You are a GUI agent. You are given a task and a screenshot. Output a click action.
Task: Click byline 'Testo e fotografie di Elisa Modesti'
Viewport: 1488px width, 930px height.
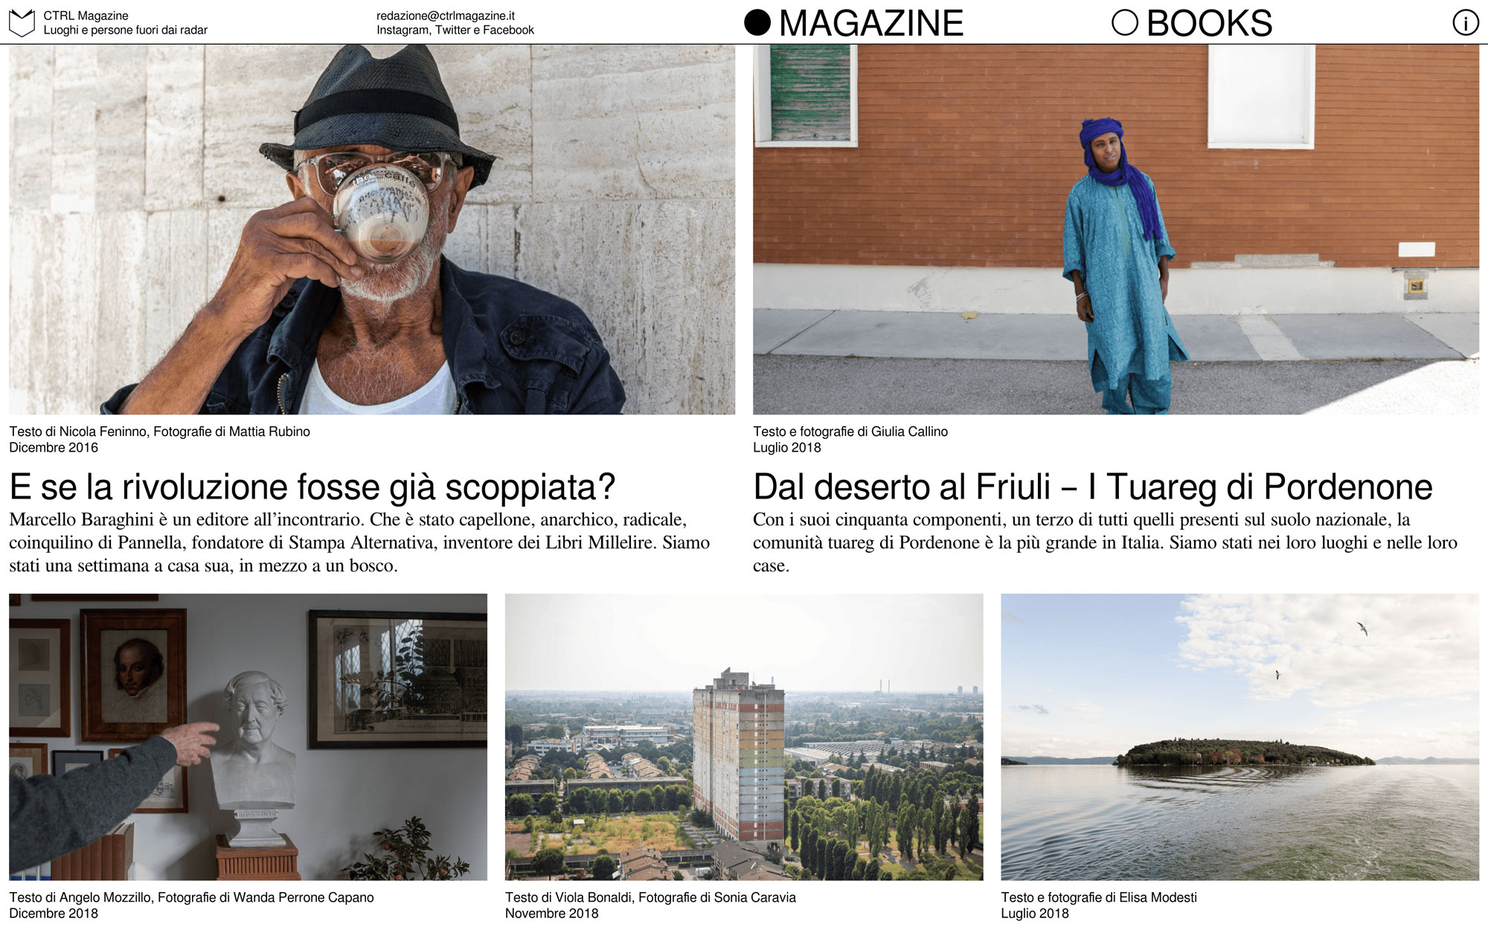tap(1099, 897)
